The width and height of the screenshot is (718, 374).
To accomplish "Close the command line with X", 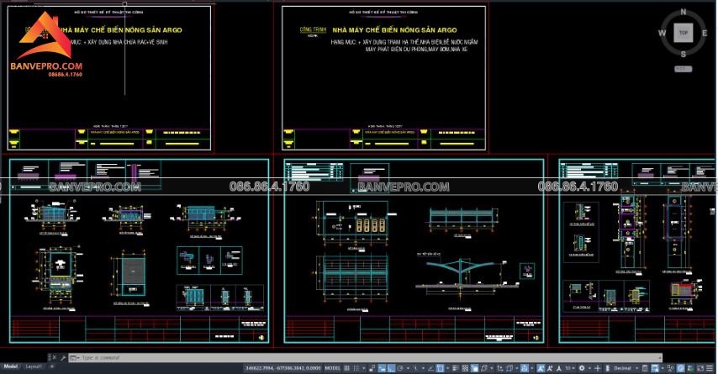I will pyautogui.click(x=54, y=357).
